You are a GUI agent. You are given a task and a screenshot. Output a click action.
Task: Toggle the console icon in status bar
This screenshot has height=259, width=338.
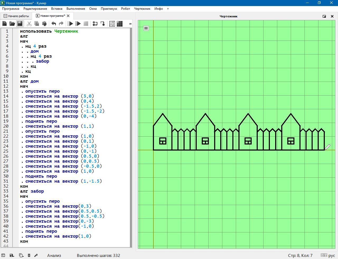[x=3, y=255]
